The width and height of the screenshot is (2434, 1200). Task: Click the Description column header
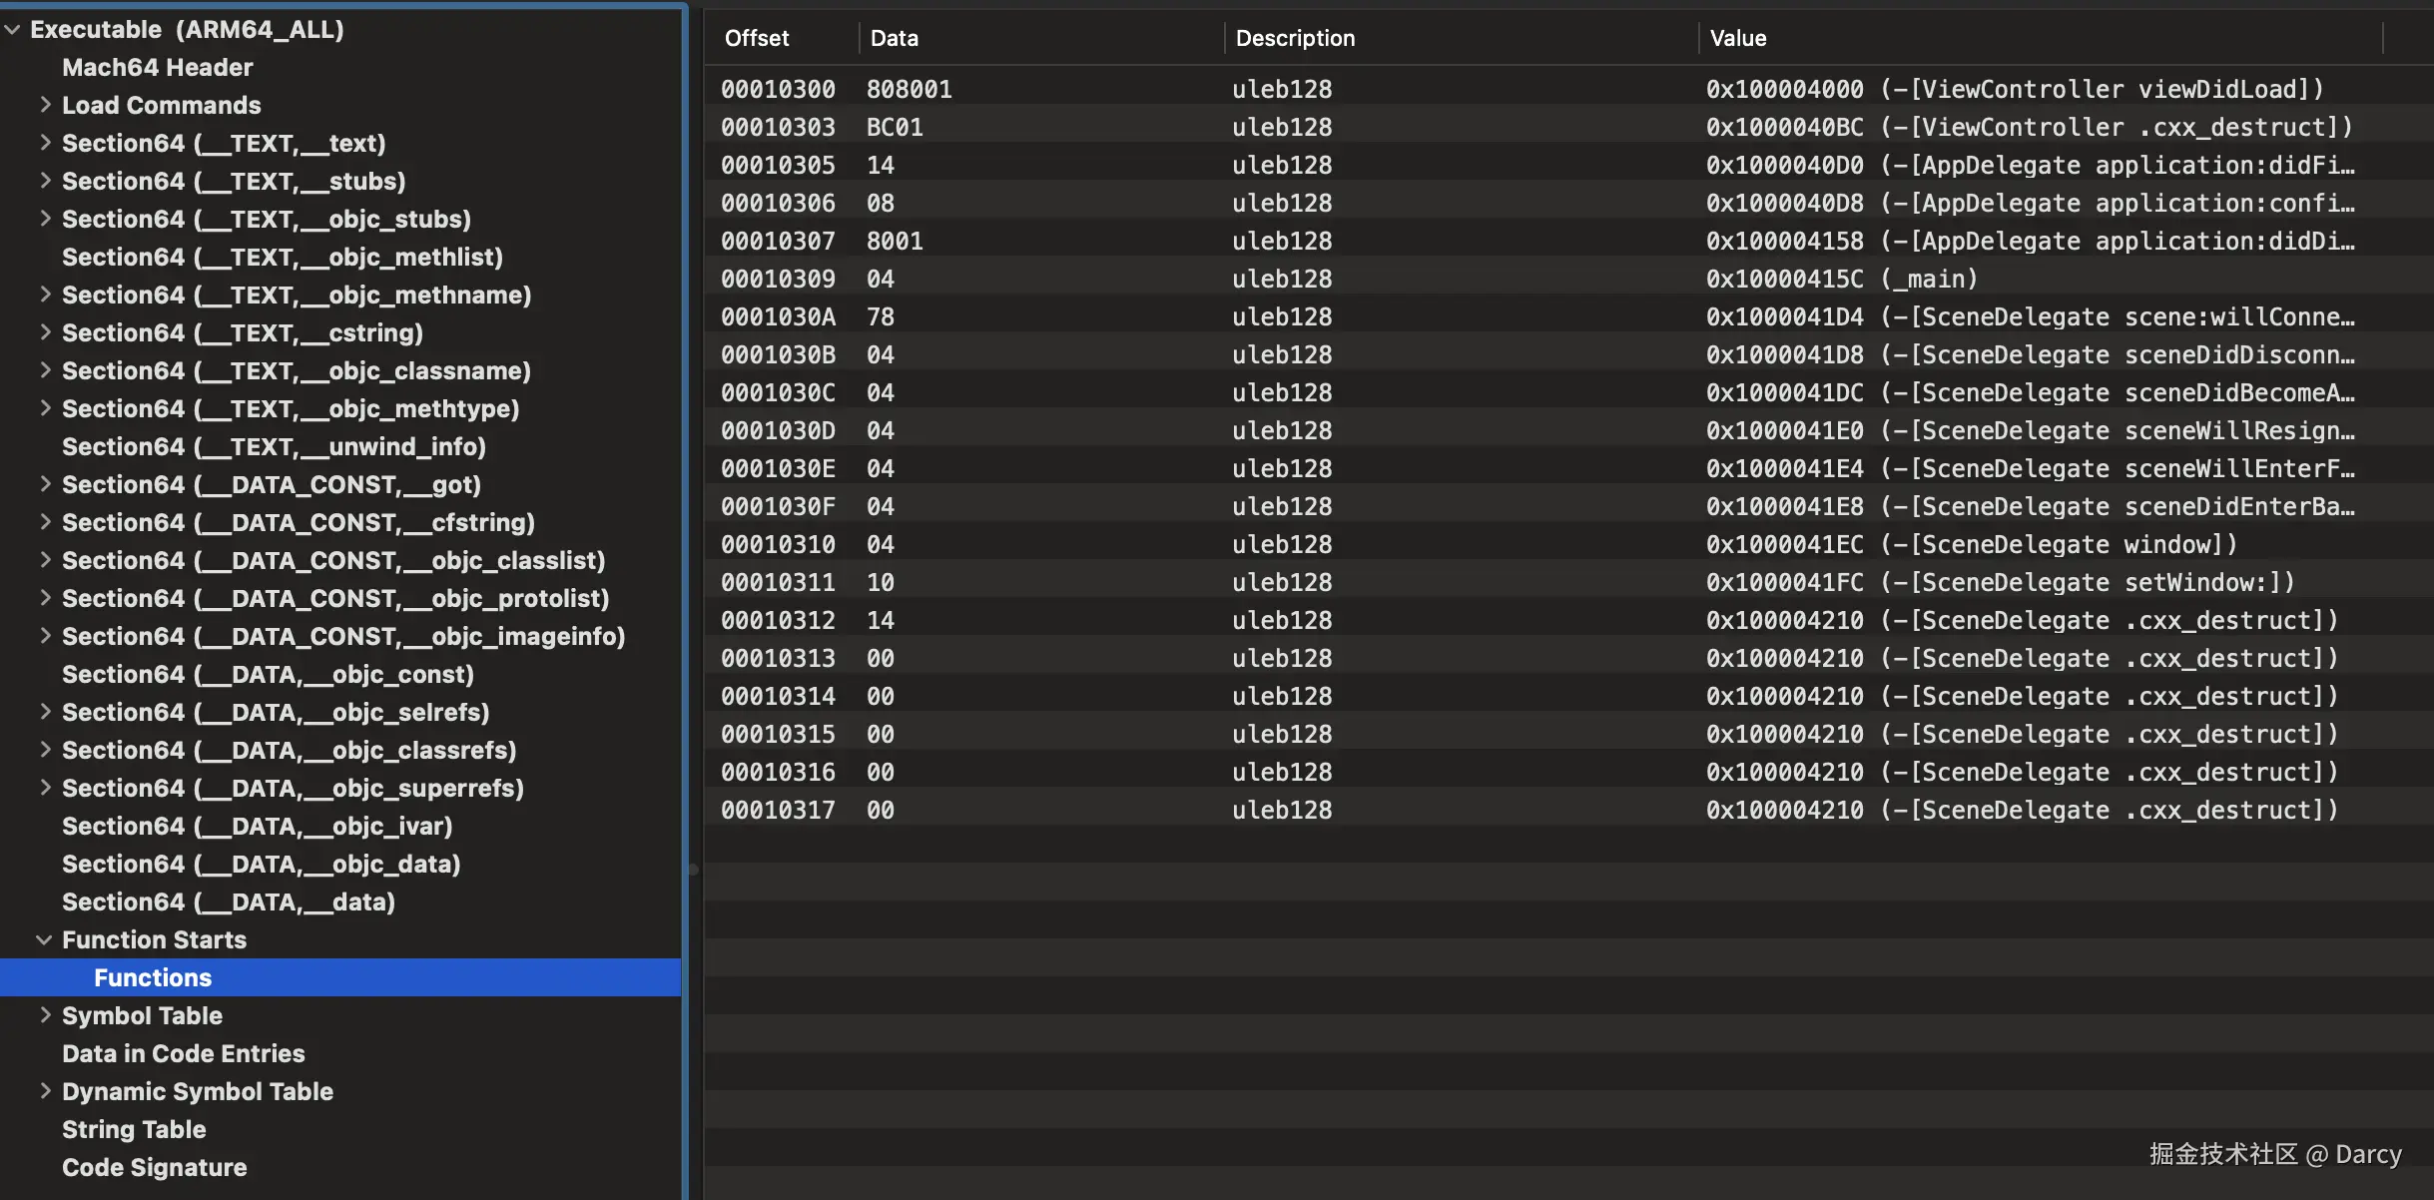pos(1295,38)
